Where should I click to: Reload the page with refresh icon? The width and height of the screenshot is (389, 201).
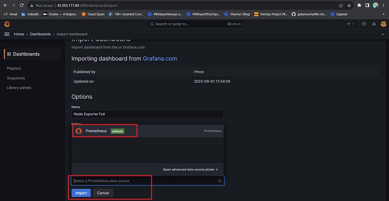tap(22, 5)
